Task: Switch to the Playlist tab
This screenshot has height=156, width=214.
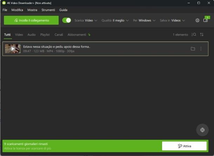Action: [x=45, y=35]
